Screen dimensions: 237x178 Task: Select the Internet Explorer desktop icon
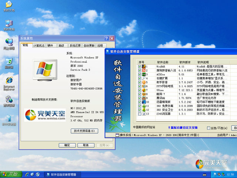9,83
